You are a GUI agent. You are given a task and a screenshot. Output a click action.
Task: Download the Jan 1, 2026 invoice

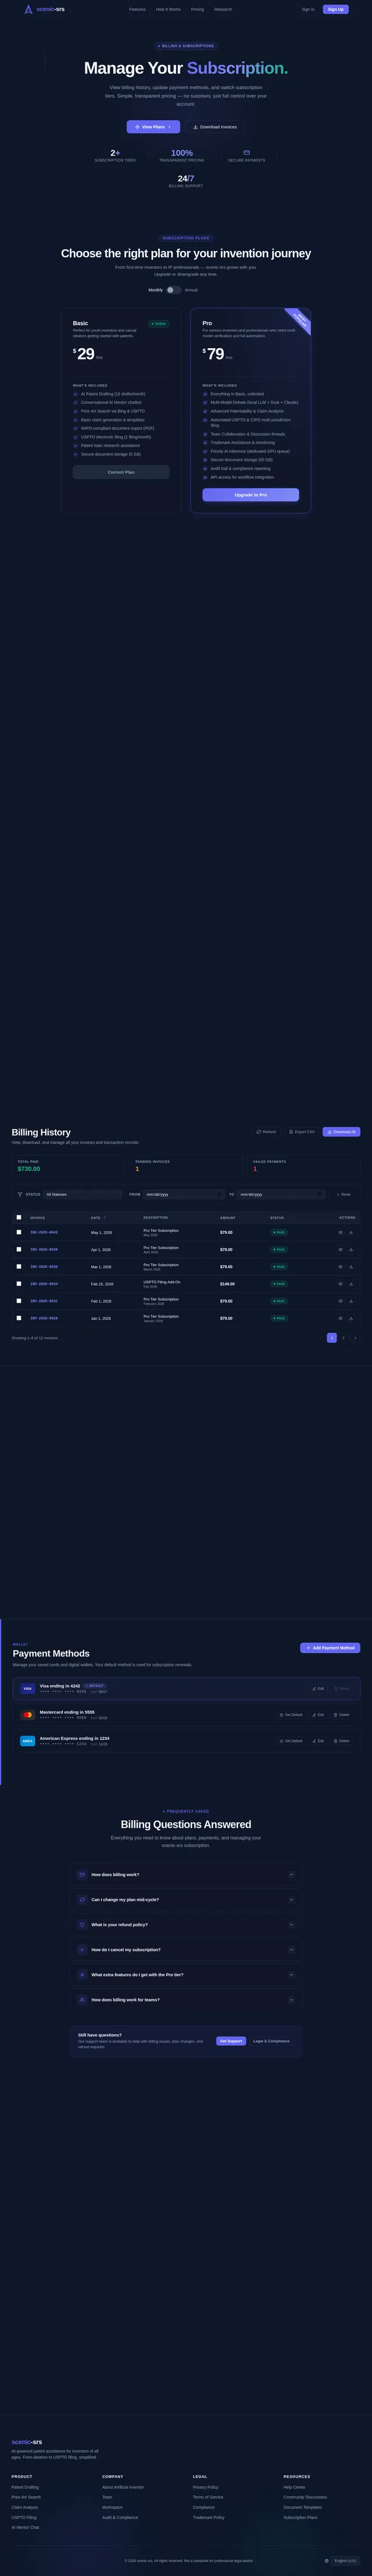coord(351,1318)
